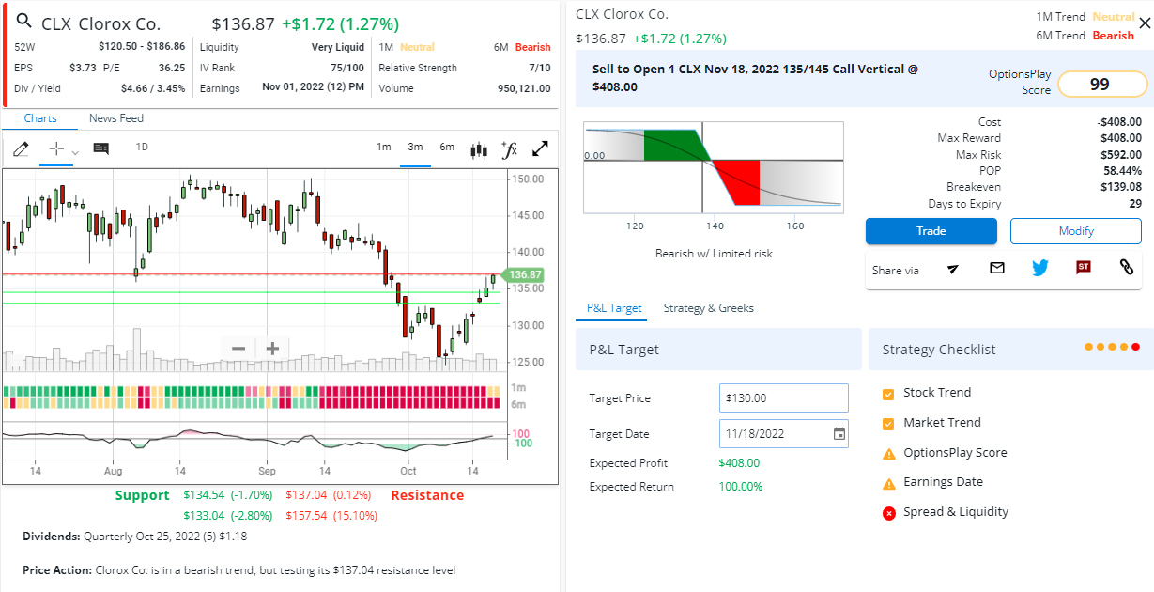Open the Target Date calendar picker
The image size is (1154, 592).
[x=839, y=434]
